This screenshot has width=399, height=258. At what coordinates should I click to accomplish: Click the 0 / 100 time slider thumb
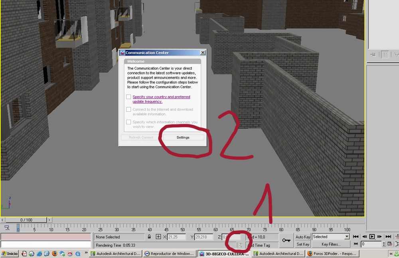coord(26,220)
